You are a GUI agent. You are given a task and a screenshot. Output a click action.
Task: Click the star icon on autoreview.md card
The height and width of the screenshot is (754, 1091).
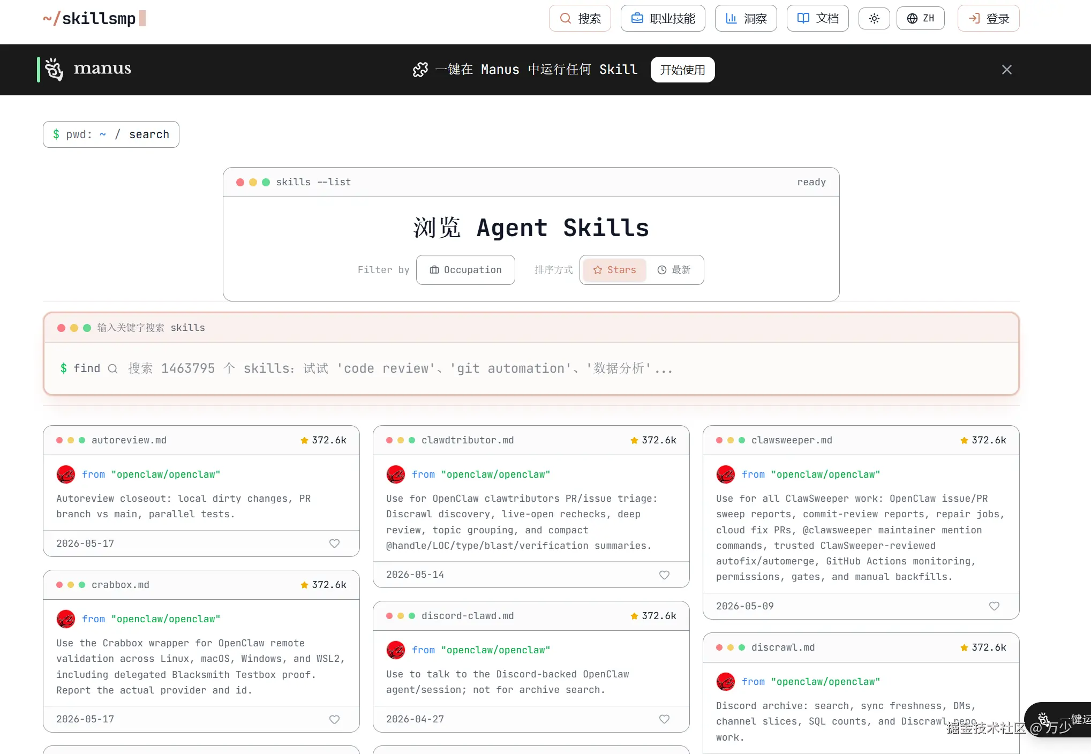click(304, 440)
